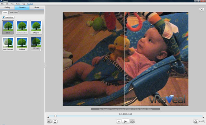206x125 pixels.
Task: Click the video file info bar
Action: [x=125, y=109]
